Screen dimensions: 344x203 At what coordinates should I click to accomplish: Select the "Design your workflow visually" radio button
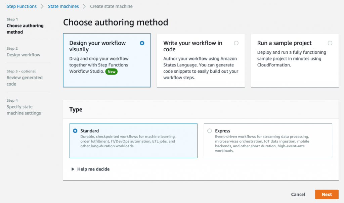pyautogui.click(x=142, y=43)
